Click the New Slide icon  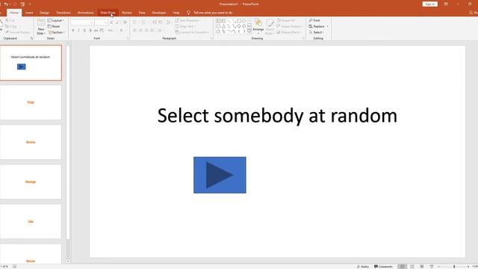pos(41,22)
